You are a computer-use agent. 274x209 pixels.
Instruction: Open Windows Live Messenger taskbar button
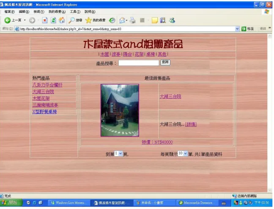69,203
